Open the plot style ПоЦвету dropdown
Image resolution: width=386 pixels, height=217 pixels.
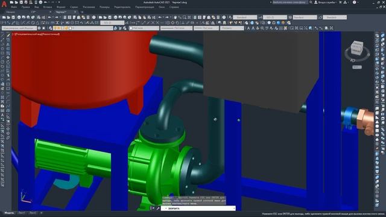point(232,28)
